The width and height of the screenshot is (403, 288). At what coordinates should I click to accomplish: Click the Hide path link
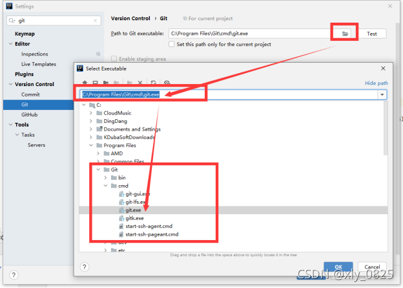coord(377,83)
